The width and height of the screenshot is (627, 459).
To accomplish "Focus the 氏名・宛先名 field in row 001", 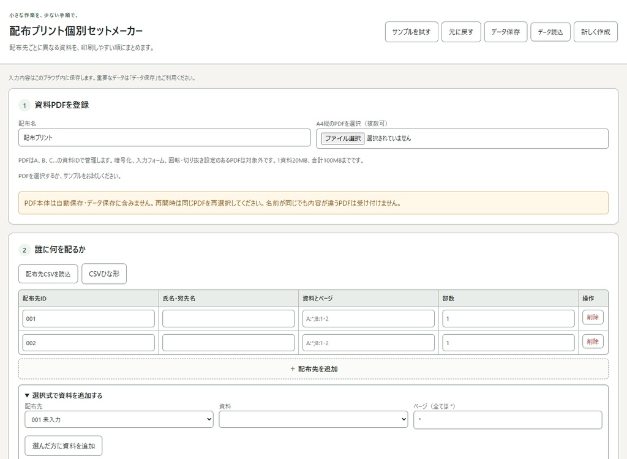I will pyautogui.click(x=228, y=319).
